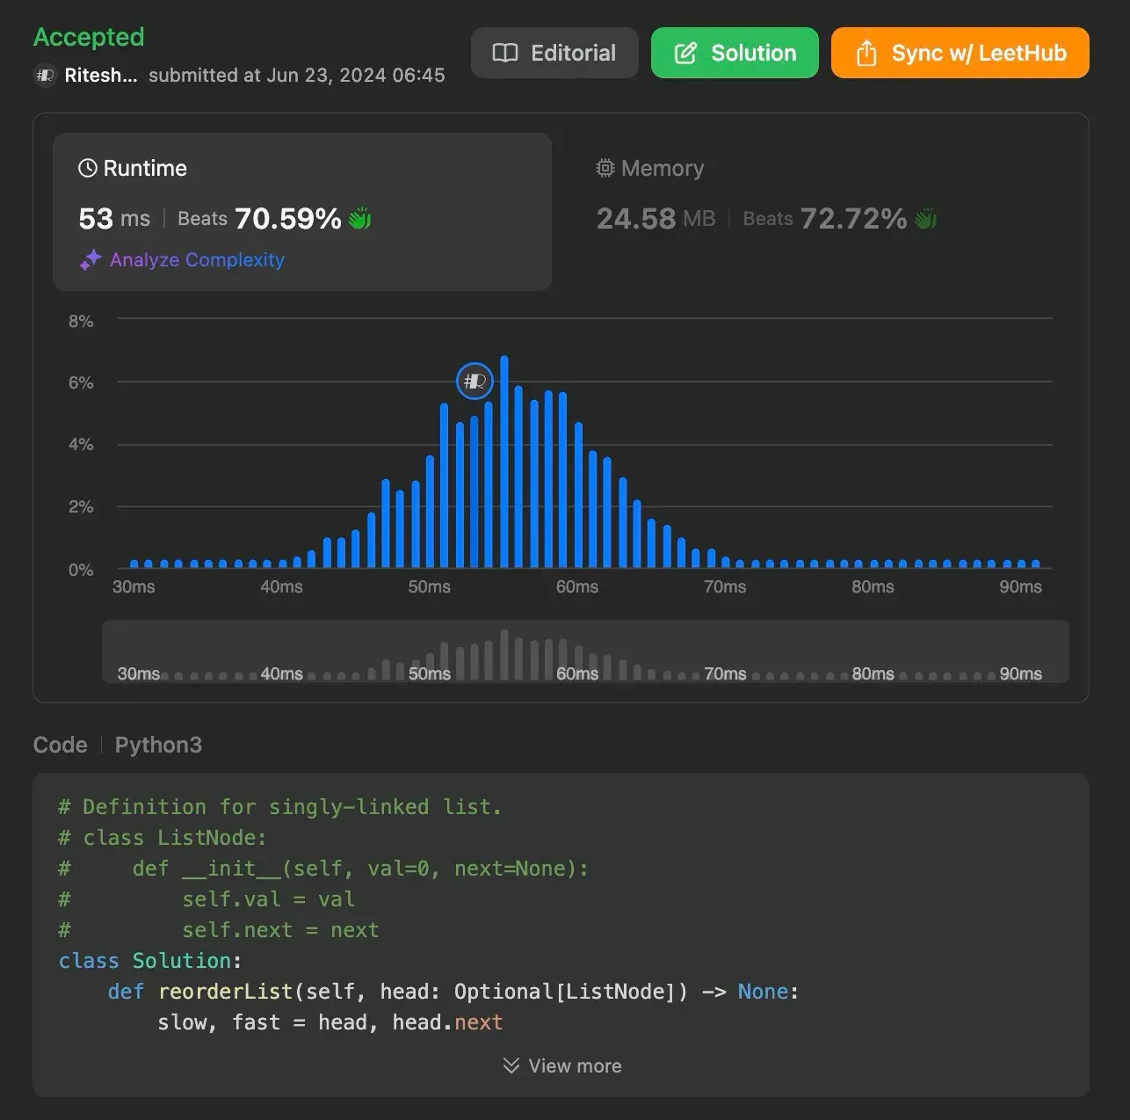
Task: Click the Solution pencil-edit icon
Action: click(685, 54)
